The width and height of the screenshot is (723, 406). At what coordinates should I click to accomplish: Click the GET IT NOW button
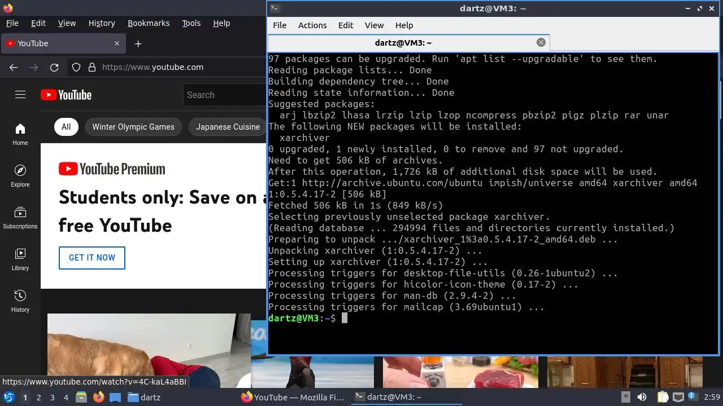click(x=92, y=258)
